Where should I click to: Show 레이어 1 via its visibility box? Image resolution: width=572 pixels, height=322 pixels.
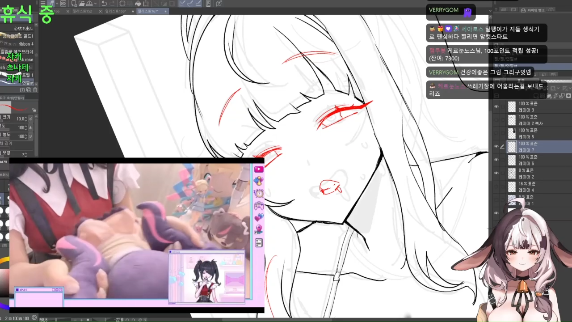point(496,200)
